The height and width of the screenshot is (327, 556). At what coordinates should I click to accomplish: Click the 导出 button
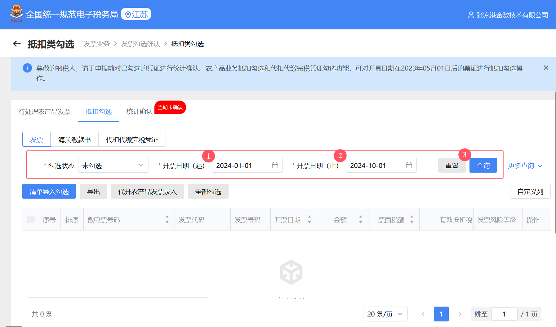(93, 191)
